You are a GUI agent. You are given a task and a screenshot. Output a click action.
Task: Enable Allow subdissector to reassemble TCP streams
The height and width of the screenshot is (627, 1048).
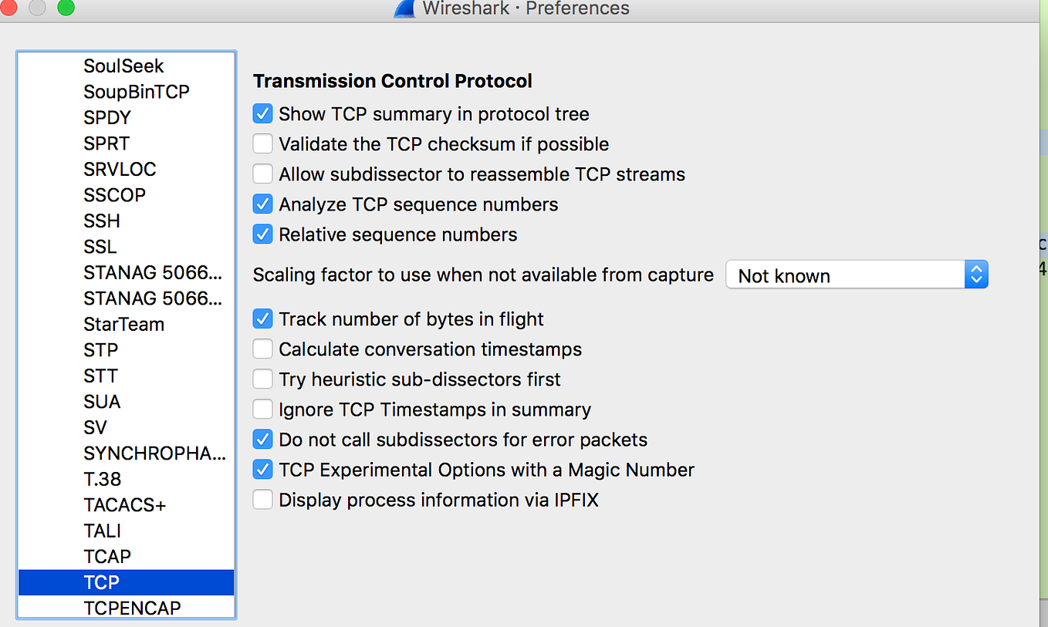[x=263, y=174]
